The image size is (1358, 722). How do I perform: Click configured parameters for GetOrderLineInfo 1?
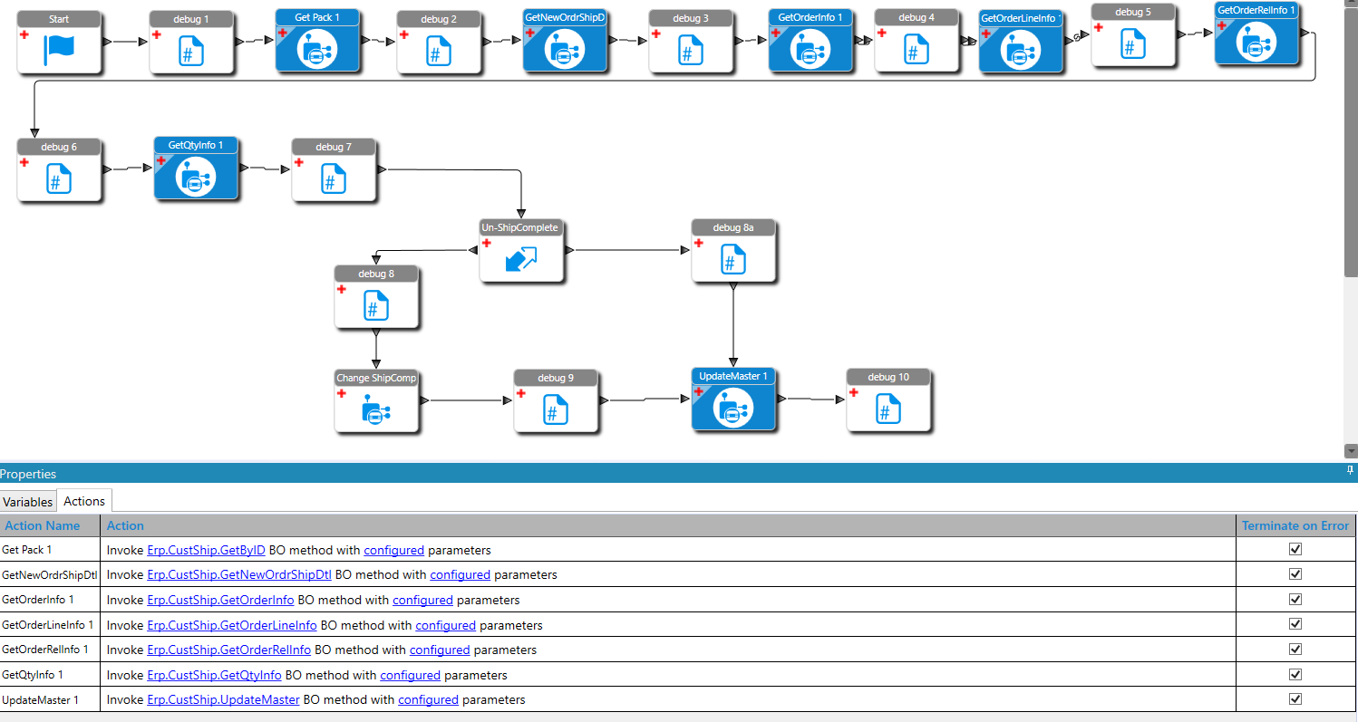[x=446, y=625]
